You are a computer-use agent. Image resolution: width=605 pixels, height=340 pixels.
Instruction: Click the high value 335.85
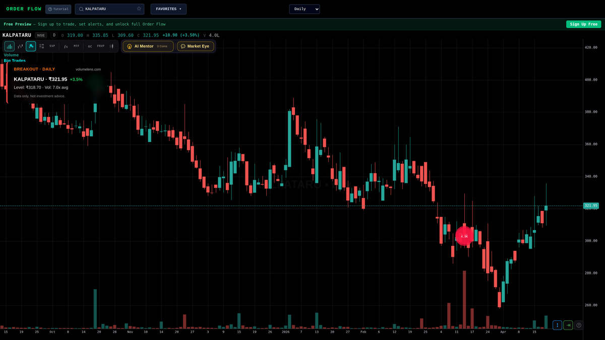[101, 35]
